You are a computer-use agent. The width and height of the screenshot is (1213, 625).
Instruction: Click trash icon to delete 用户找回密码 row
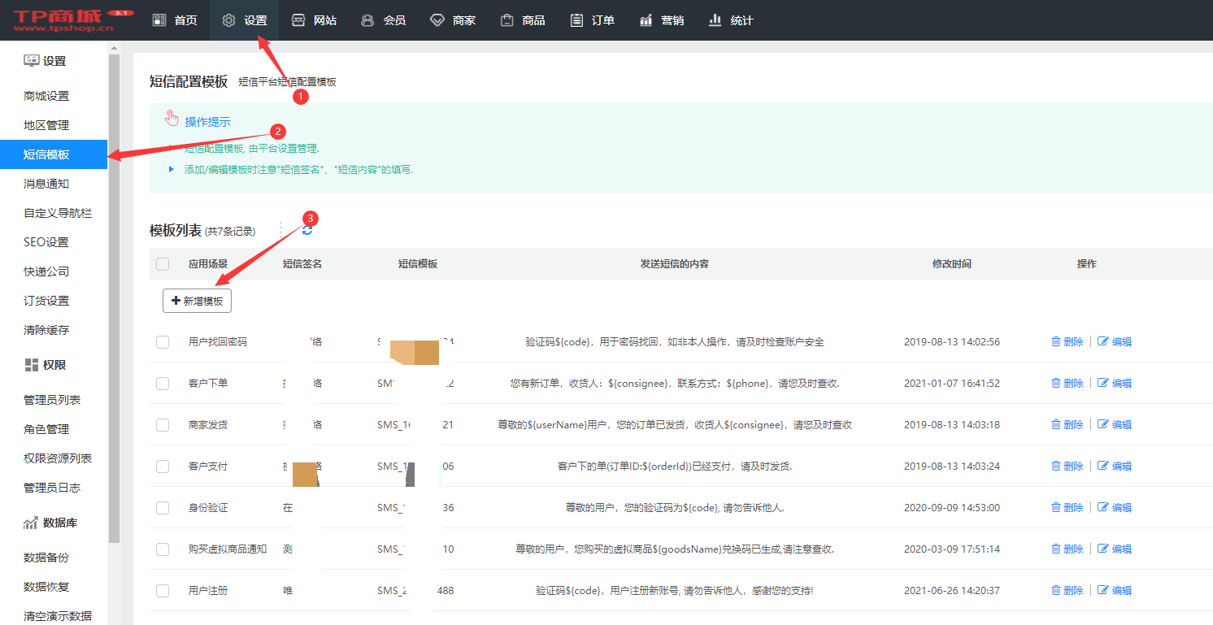(1055, 342)
